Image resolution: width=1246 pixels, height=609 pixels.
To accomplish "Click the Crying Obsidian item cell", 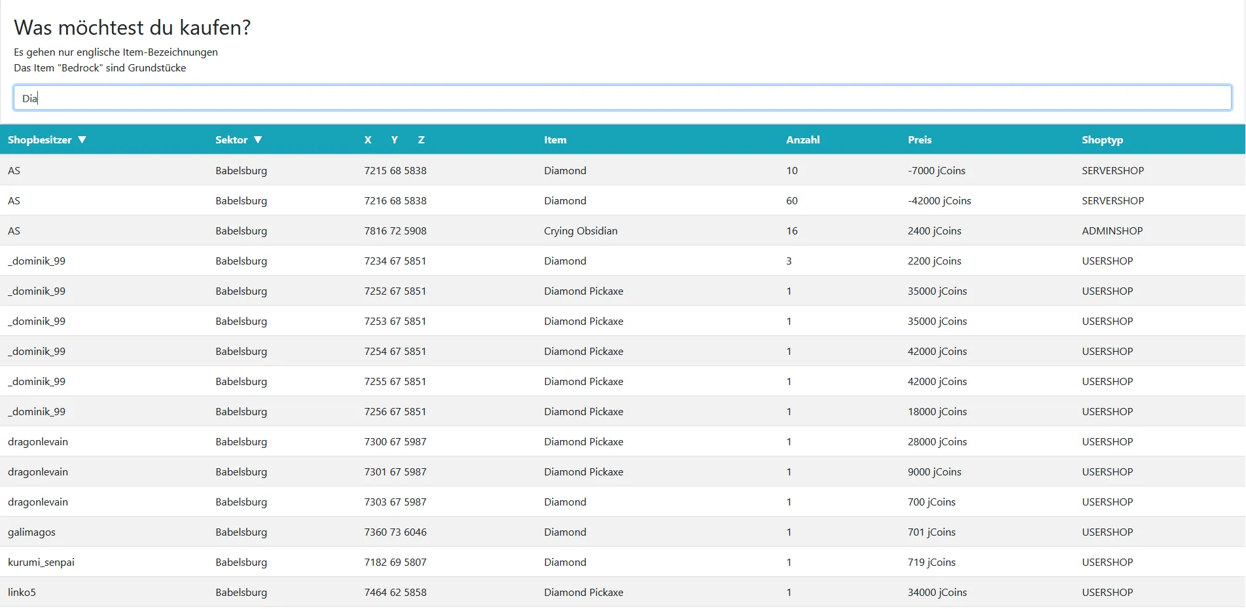I will 580,231.
